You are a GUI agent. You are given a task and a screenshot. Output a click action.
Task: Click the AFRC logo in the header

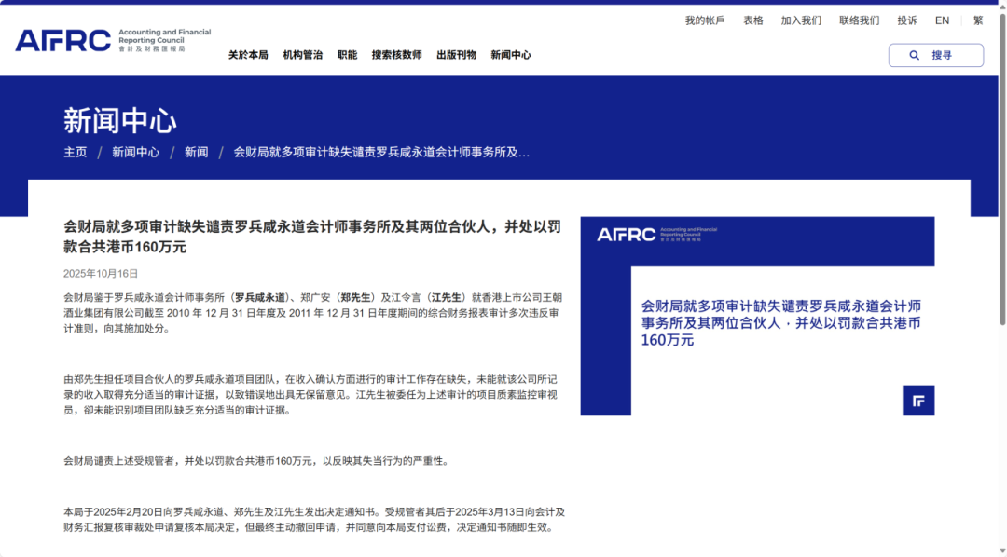(113, 40)
